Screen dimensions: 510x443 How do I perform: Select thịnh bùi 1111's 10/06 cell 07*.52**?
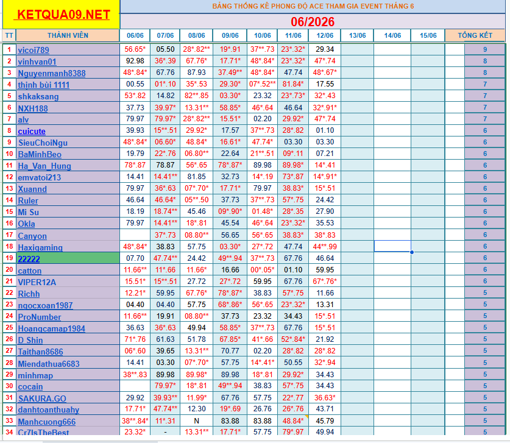[262, 84]
